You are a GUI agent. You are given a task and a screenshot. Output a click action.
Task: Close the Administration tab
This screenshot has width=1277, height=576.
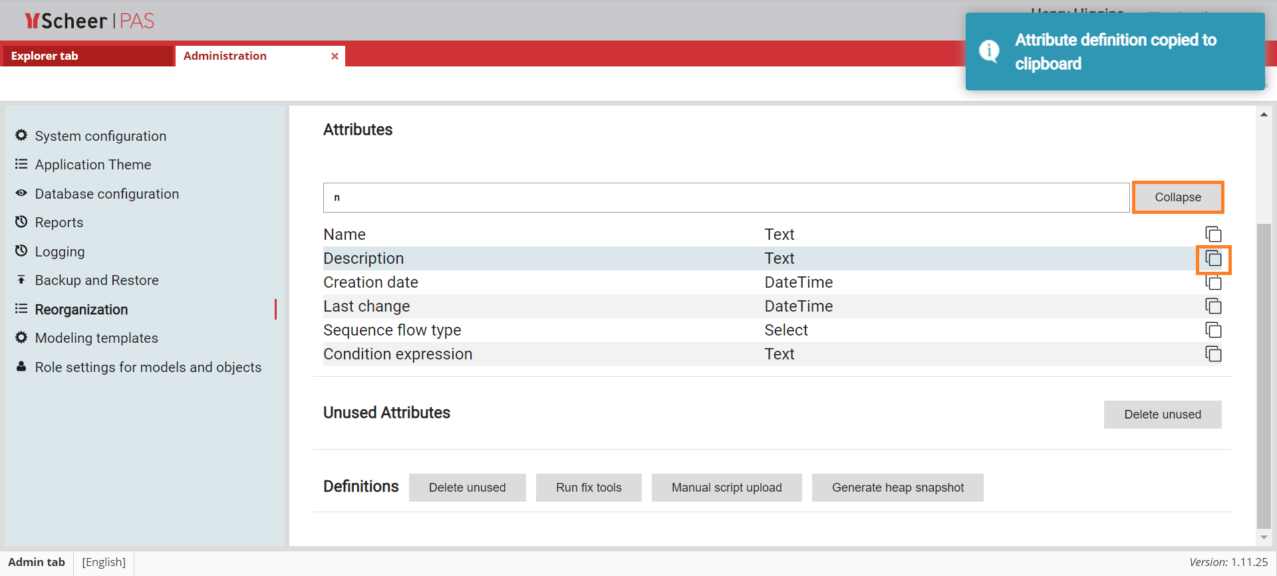335,56
